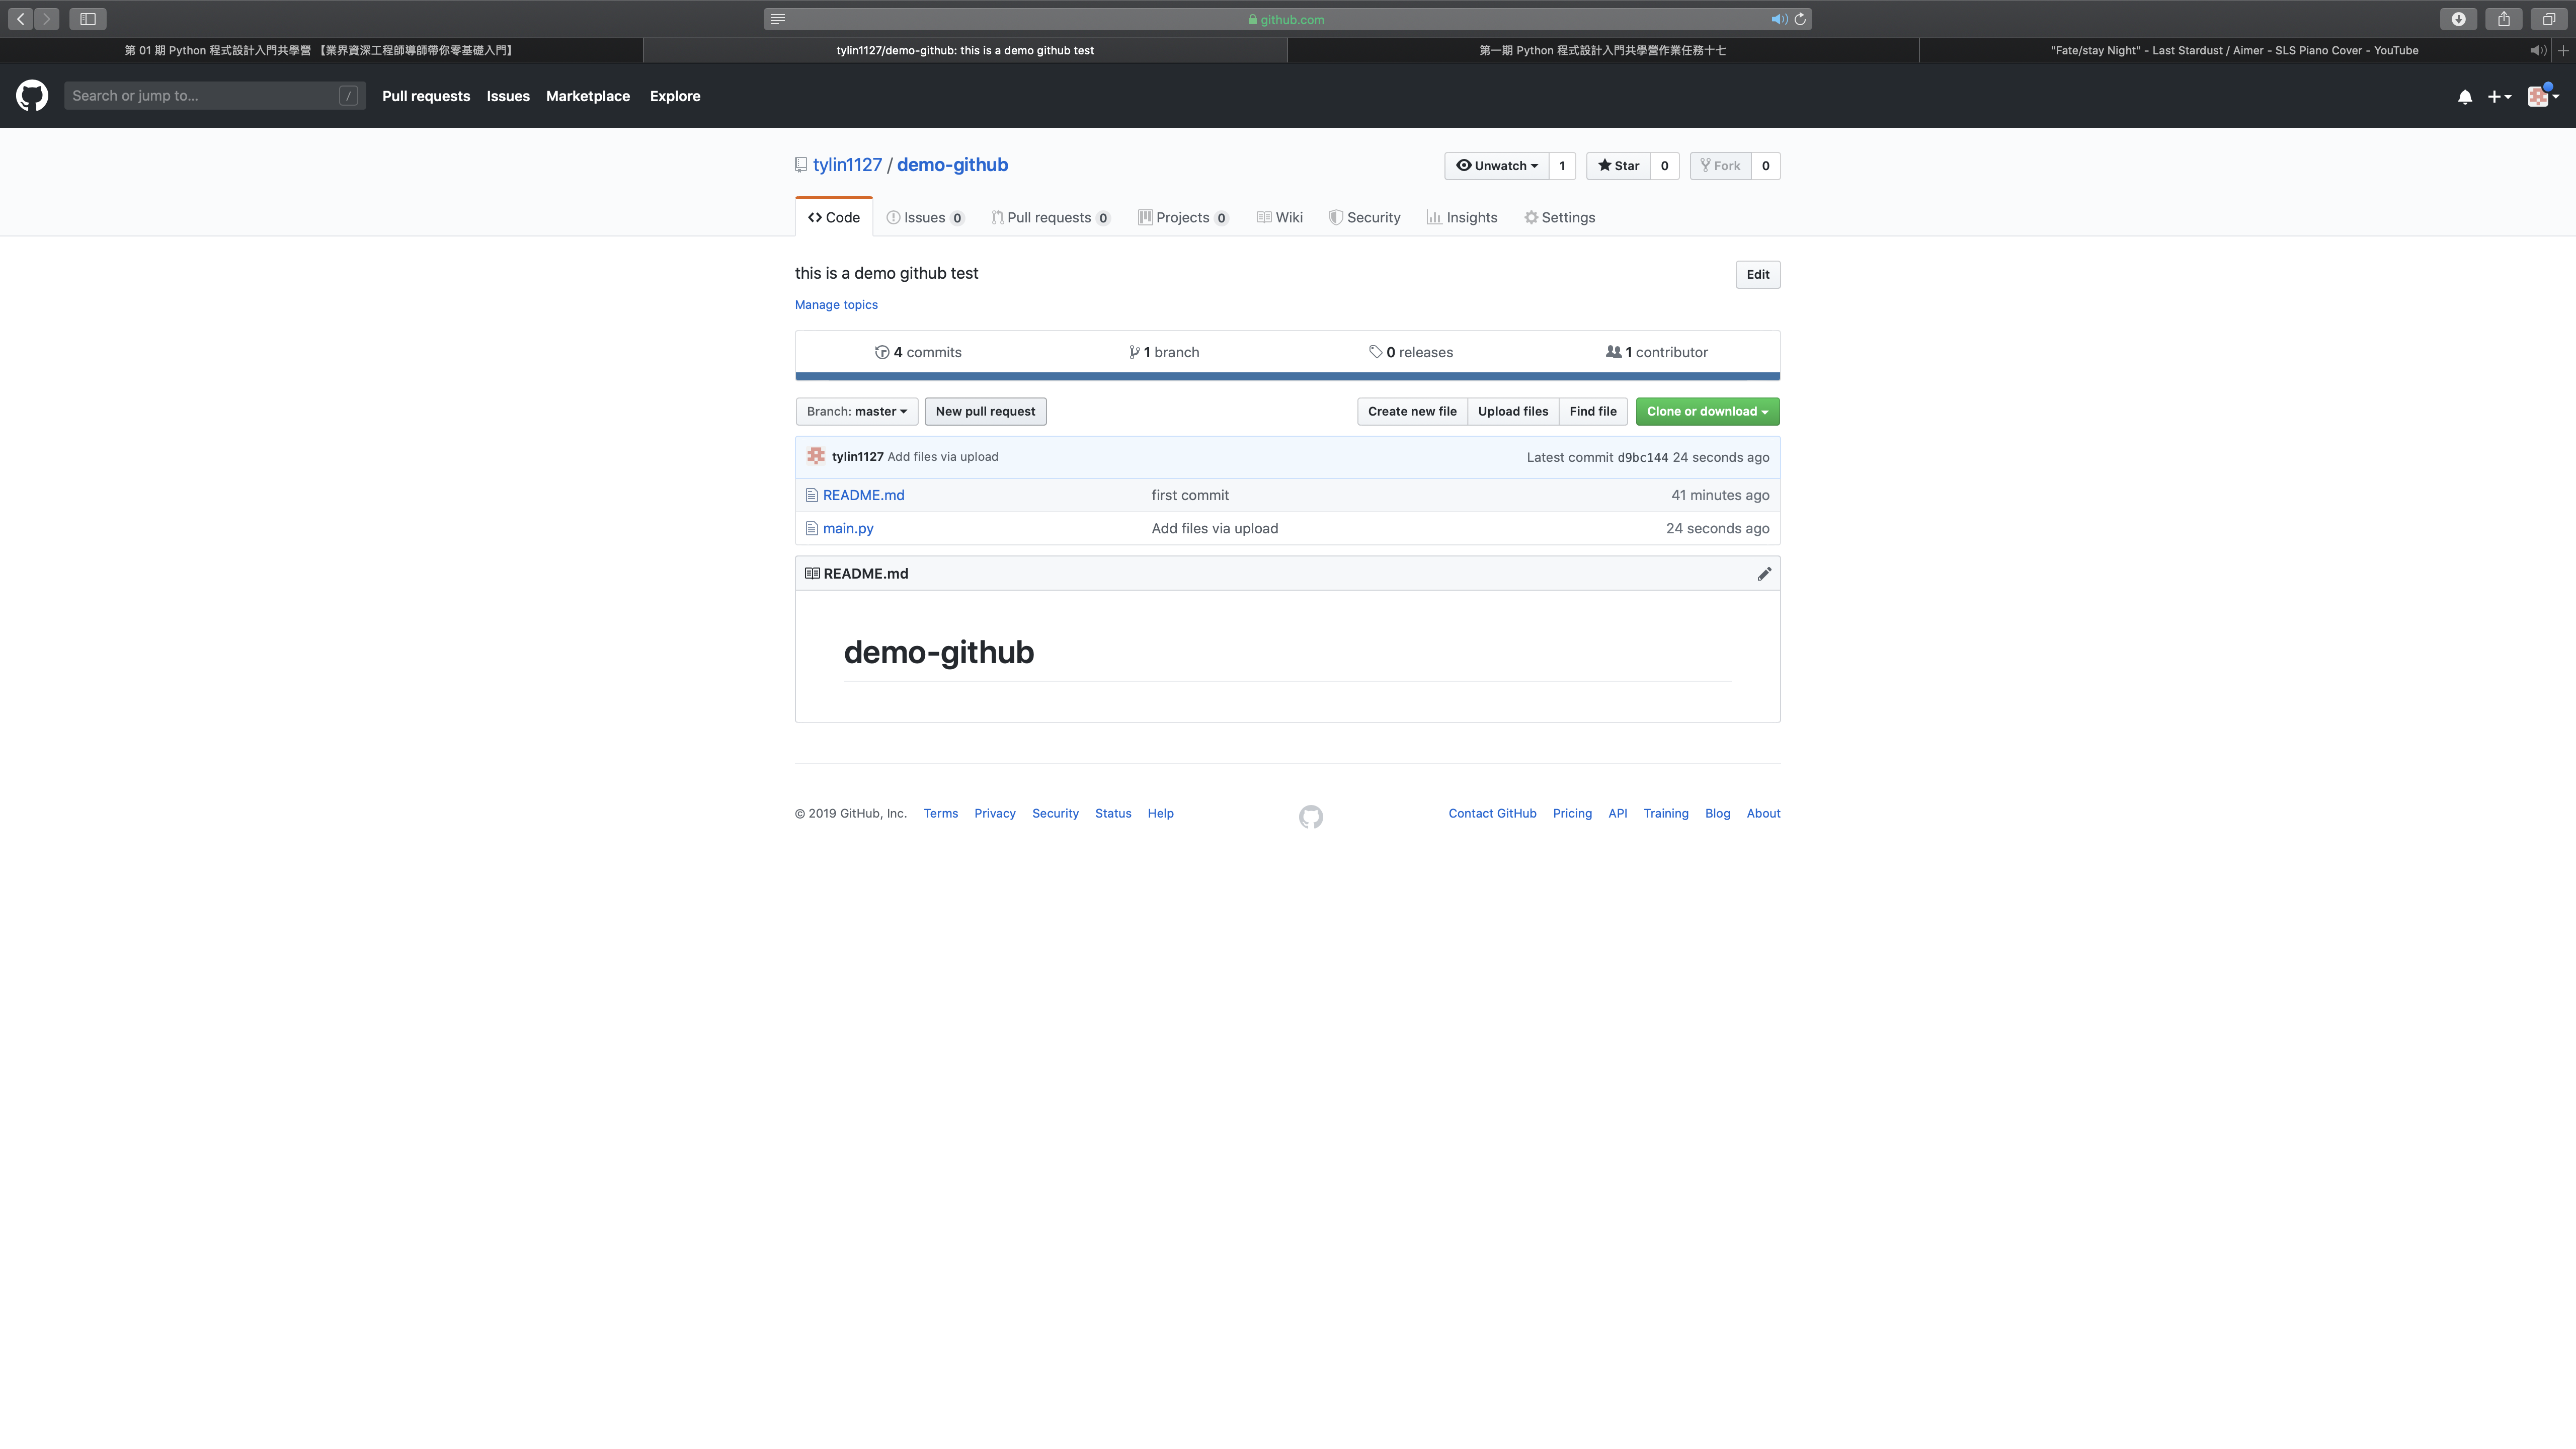Reload the page in Safari
The image size is (2576, 1449).
point(1801,19)
